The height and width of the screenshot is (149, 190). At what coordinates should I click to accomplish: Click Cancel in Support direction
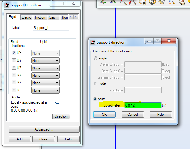[133, 114]
